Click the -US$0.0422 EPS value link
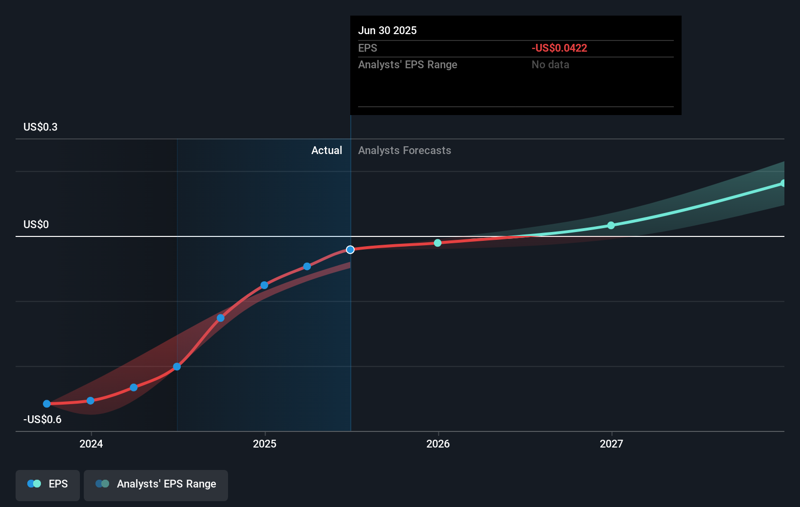Viewport: 800px width, 507px height. (559, 48)
